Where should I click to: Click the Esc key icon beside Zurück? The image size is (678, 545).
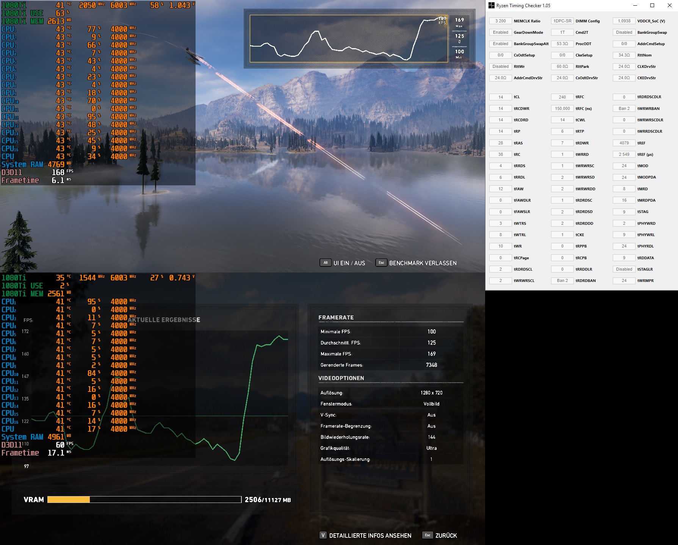427,535
